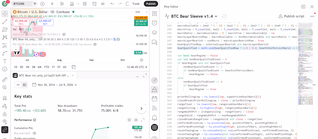Switch strategy report to chart view
318x139 pixels.
point(18,85)
